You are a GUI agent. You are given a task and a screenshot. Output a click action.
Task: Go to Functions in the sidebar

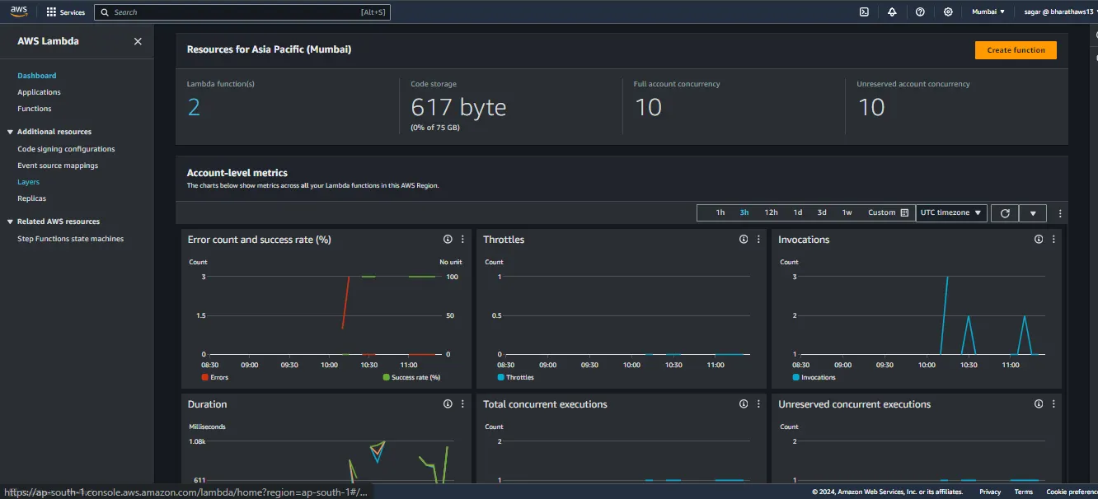(x=35, y=109)
